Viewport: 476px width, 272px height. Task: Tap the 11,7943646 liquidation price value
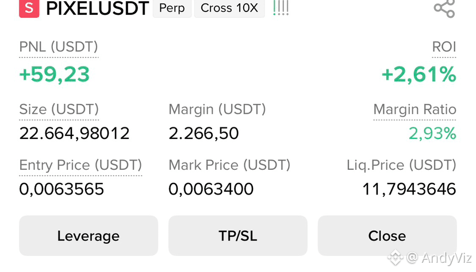click(409, 189)
